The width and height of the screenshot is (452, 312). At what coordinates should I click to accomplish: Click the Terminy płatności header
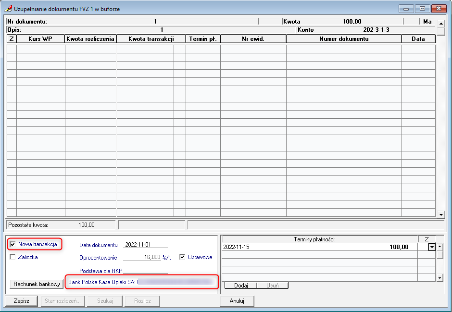click(x=315, y=239)
